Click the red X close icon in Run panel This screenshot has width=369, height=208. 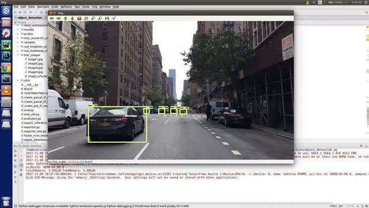[15, 177]
